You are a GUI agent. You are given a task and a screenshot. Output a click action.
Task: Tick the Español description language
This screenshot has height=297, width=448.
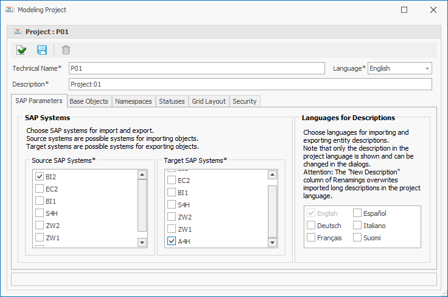point(357,213)
